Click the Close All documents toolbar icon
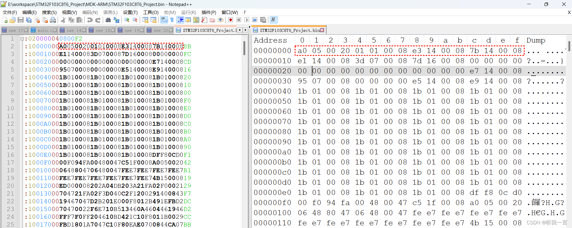The image size is (572, 228). 45,20
